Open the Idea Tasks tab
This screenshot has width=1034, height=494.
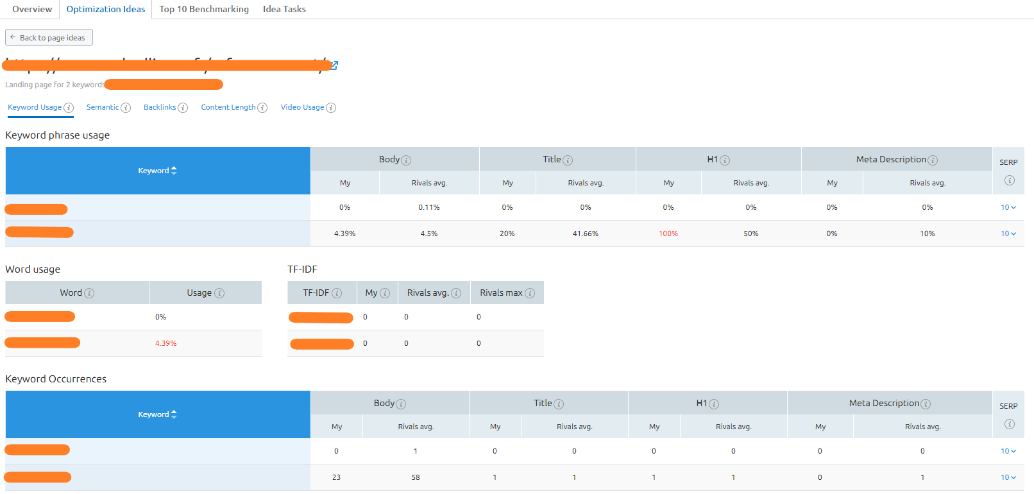(x=284, y=9)
